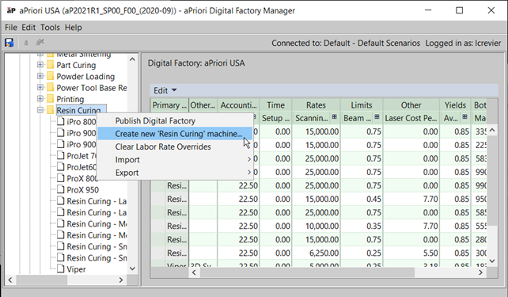The width and height of the screenshot is (508, 297).
Task: Click the grayed-out crossed-out toolbar icon
Action: tap(40, 42)
